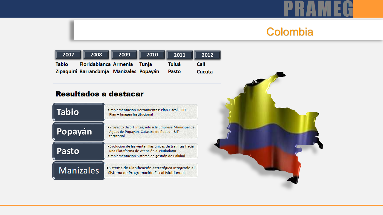Choose the Manizales results block
Viewport: 383px width, 215px height.
click(79, 171)
